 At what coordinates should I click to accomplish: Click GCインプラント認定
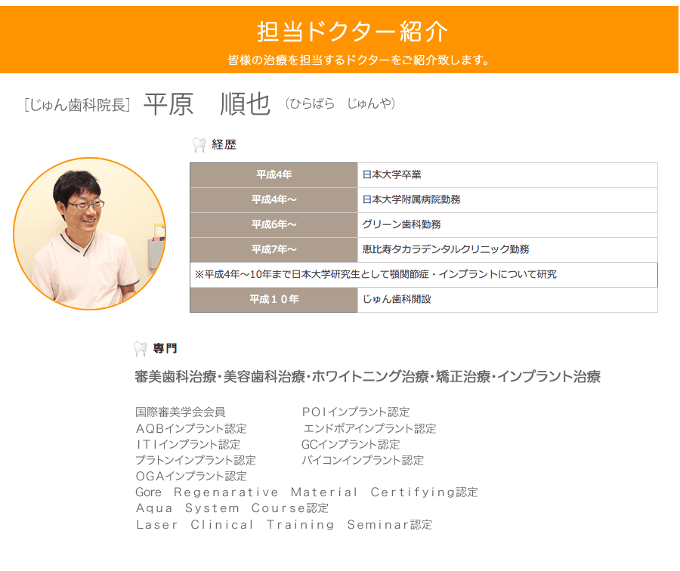point(351,444)
